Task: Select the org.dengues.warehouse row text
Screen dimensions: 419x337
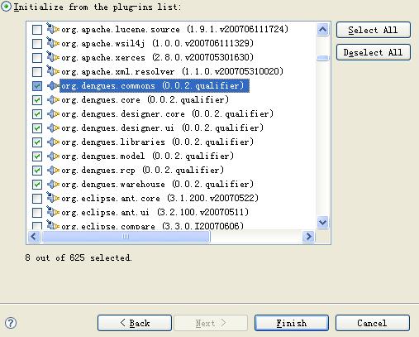Action: pyautogui.click(x=157, y=184)
